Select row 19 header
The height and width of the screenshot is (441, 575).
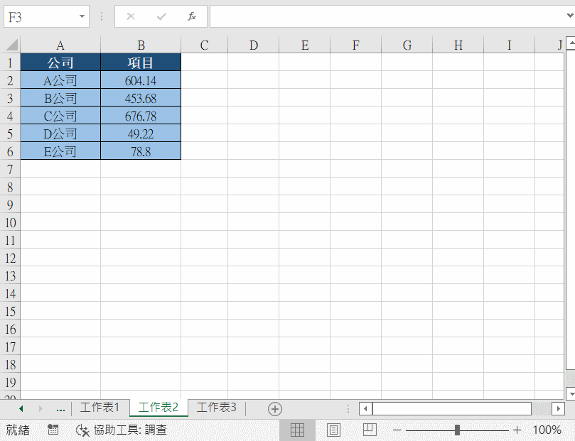(x=10, y=382)
